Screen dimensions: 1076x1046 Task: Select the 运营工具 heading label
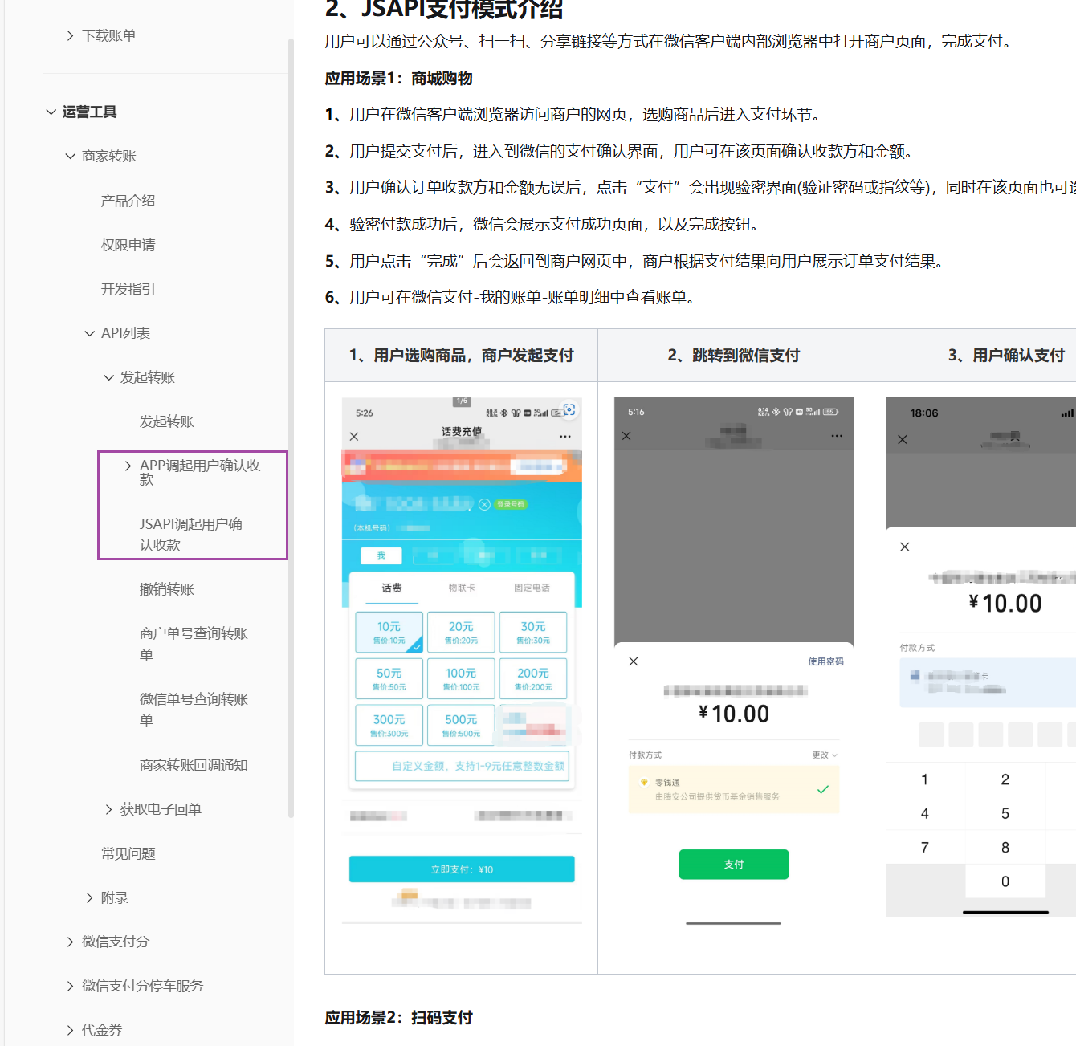coord(89,112)
